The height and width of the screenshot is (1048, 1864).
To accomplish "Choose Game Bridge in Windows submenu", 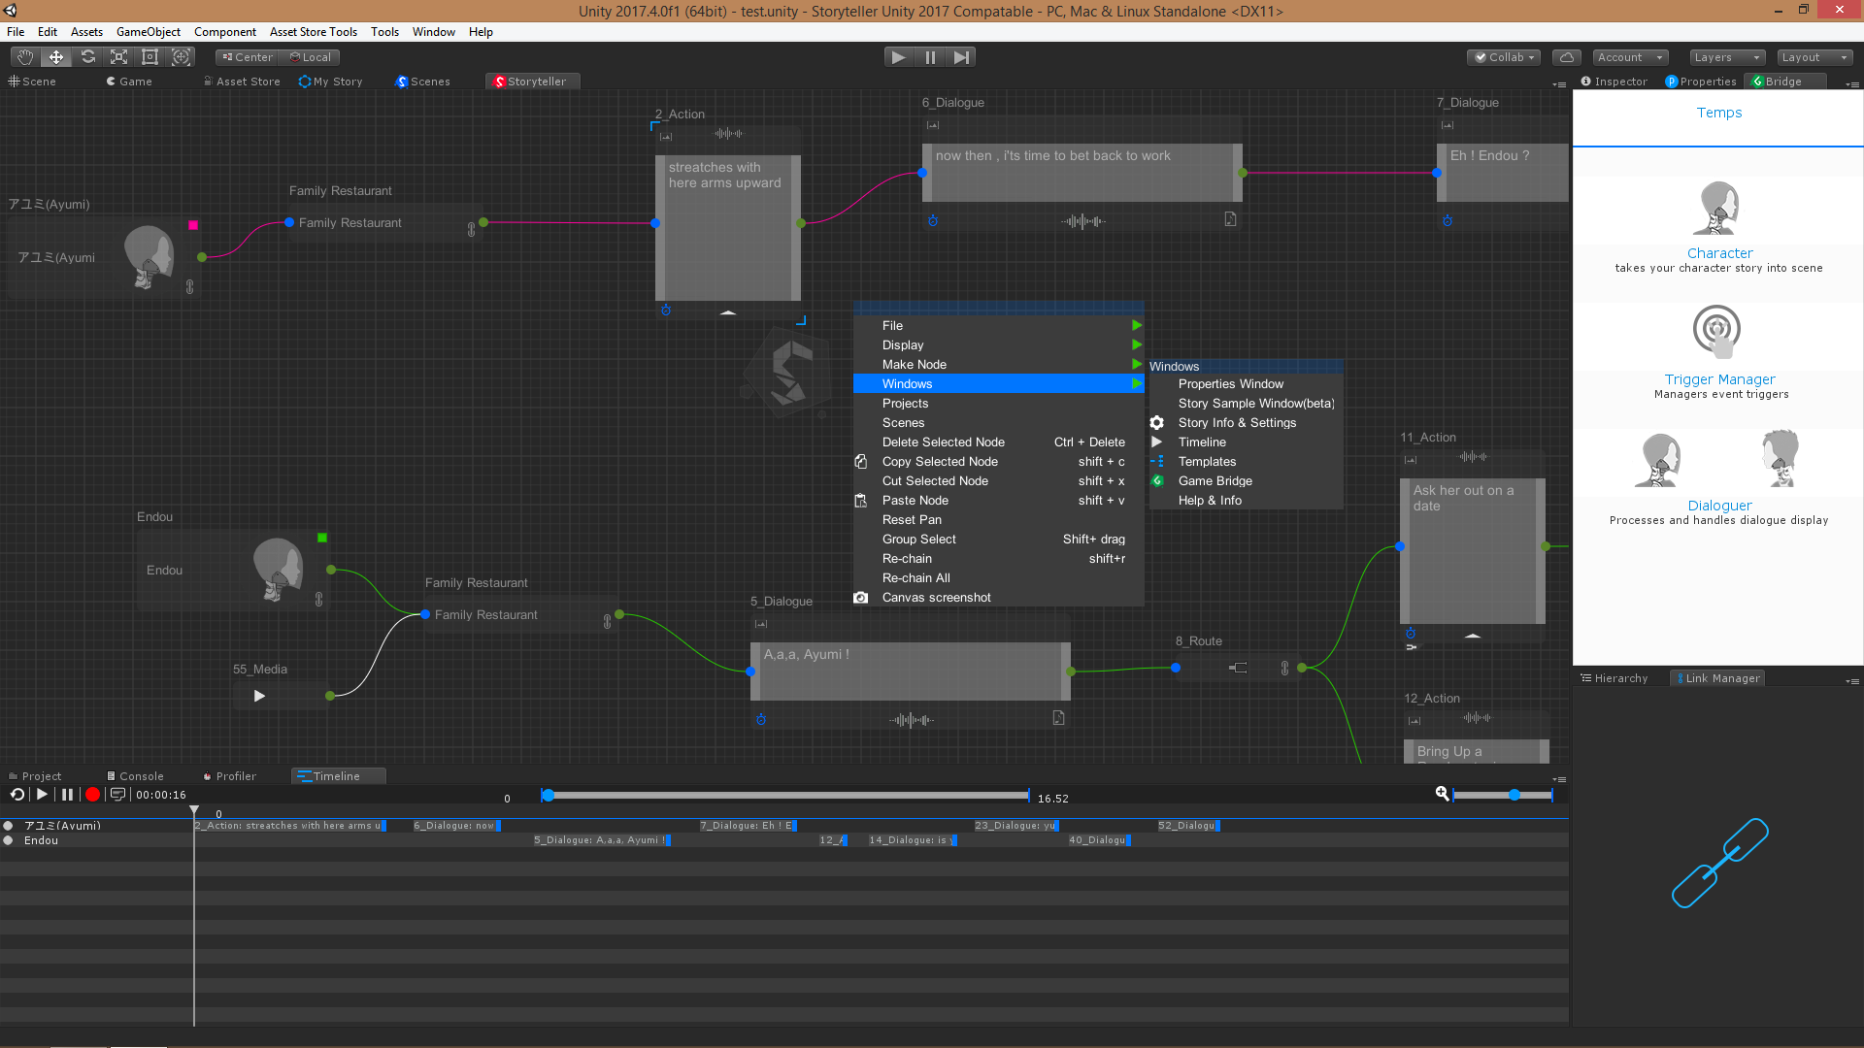I will pyautogui.click(x=1246, y=481).
